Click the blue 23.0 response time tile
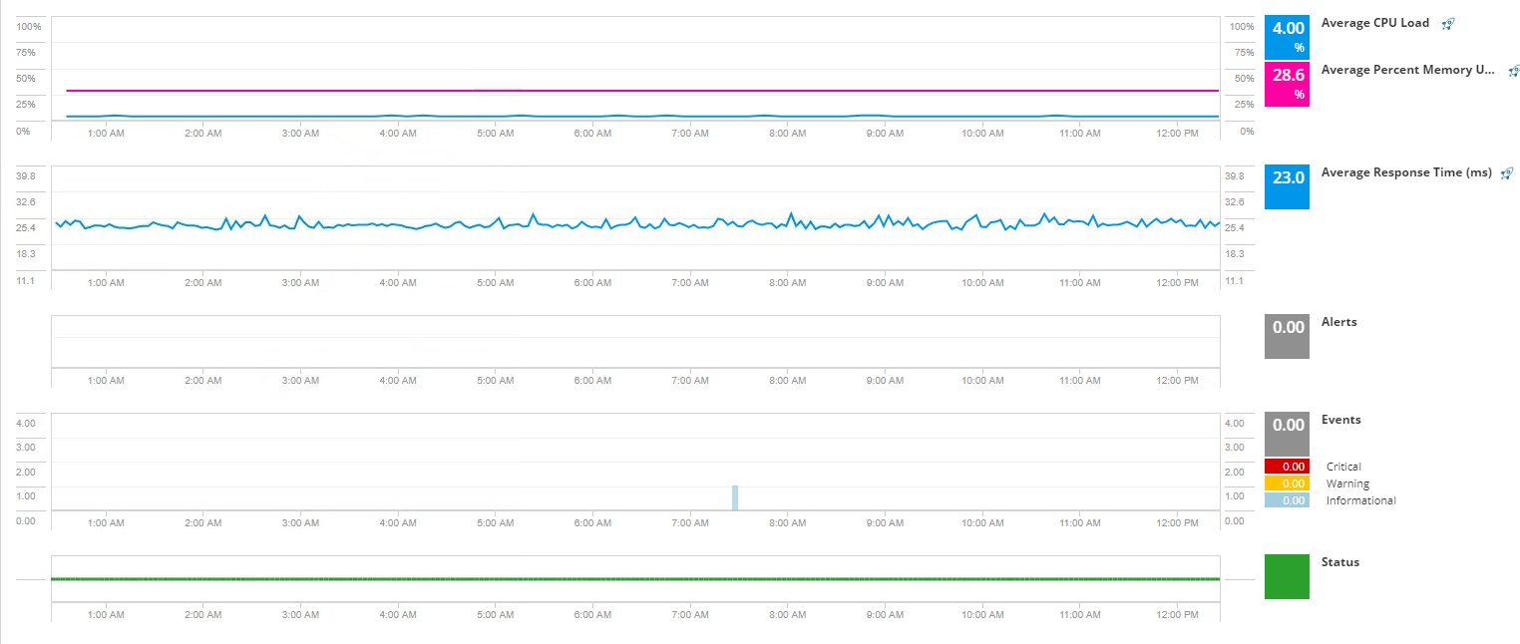Image resolution: width=1520 pixels, height=644 pixels. click(1287, 187)
